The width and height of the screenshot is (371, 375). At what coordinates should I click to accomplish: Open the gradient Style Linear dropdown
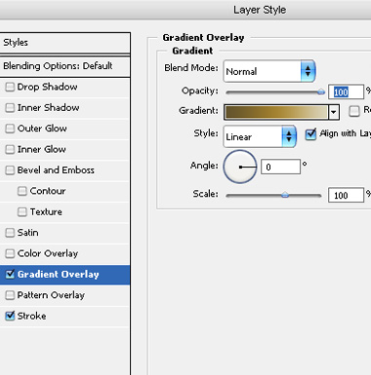point(260,136)
